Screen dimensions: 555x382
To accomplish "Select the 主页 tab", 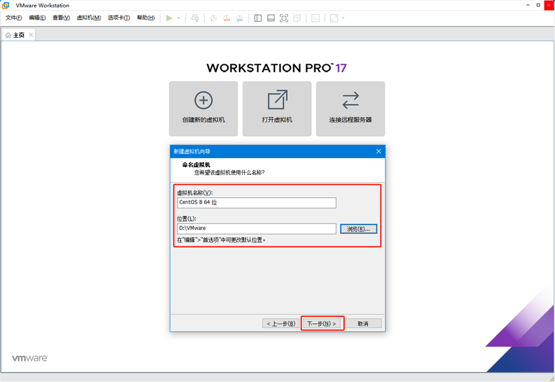I will [19, 35].
